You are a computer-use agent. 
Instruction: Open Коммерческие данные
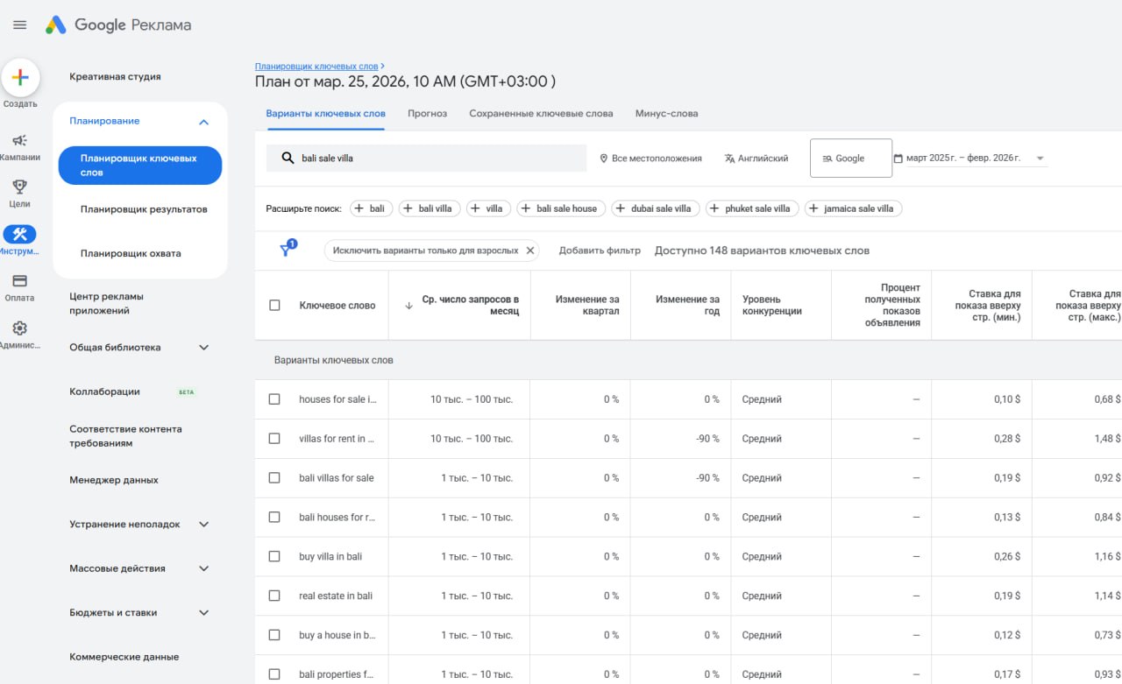click(x=124, y=657)
